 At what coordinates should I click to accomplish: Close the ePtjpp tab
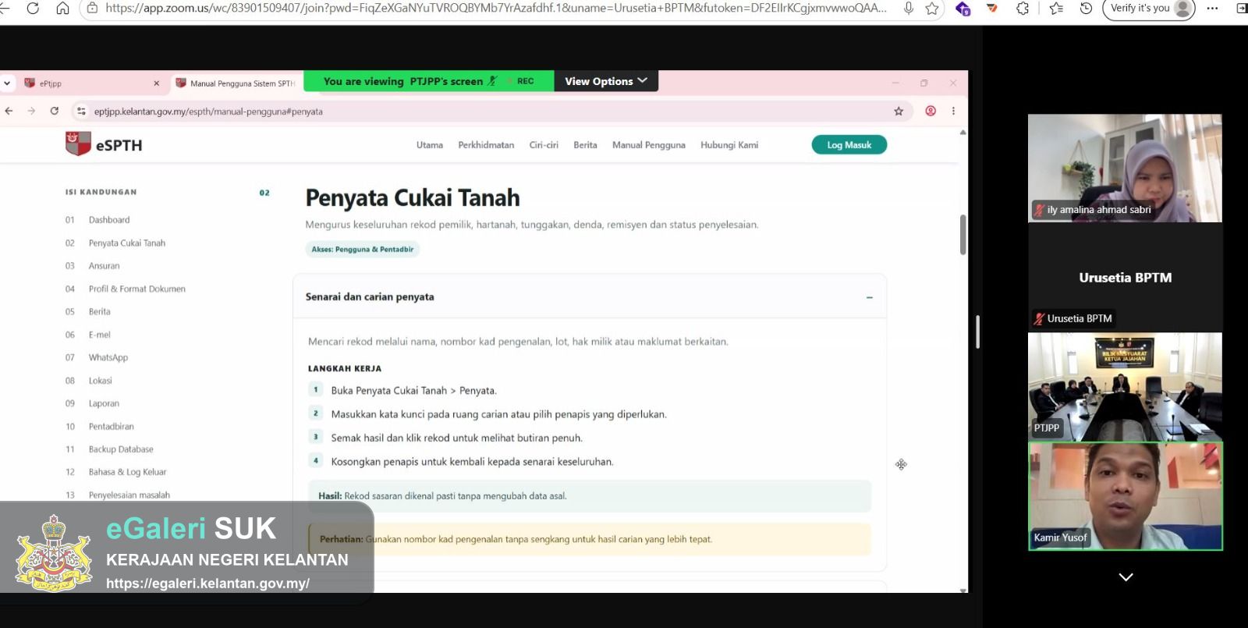point(156,83)
